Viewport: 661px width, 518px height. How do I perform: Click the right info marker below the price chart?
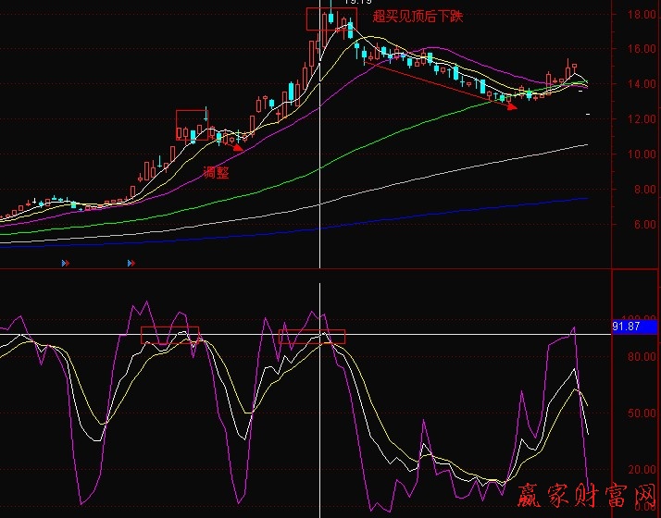131,263
